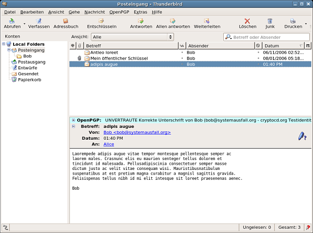This screenshot has height=233, width=313.
Task: Collapse the Posteingang folder node
Action: [x=9, y=50]
